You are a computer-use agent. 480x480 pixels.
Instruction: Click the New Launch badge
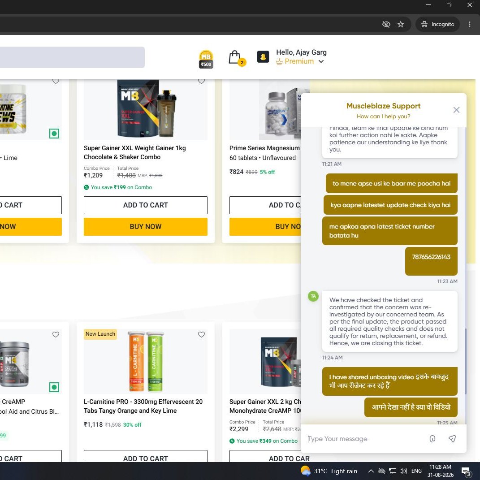tap(100, 334)
